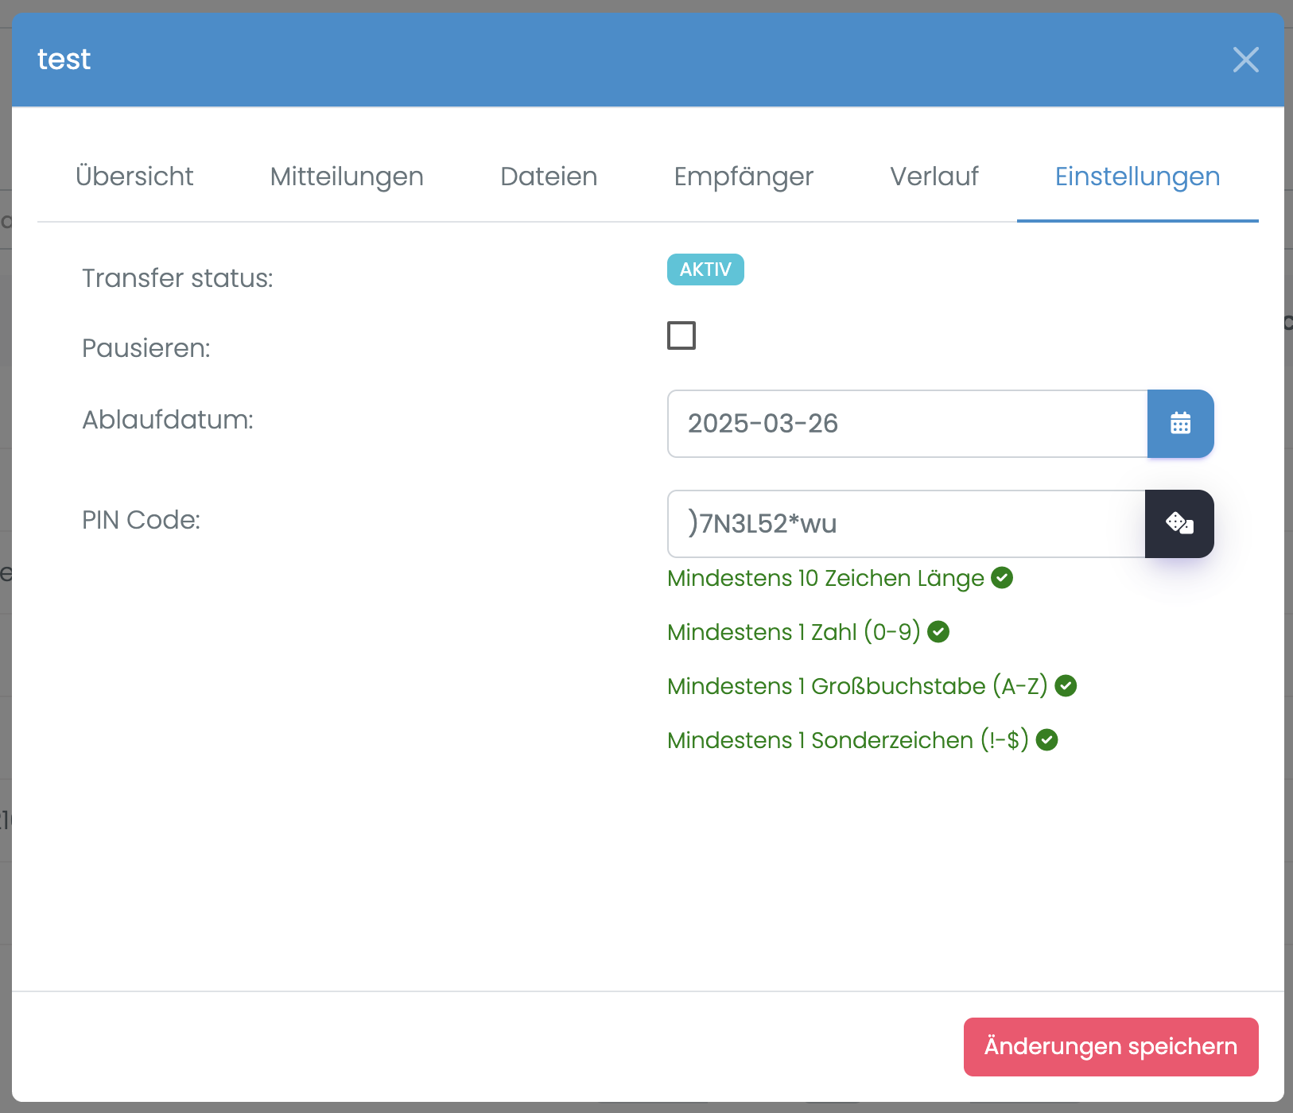Click checkmark beside Sonderzeichen rule
Screen dimensions: 1293x1113
pyautogui.click(x=1047, y=740)
